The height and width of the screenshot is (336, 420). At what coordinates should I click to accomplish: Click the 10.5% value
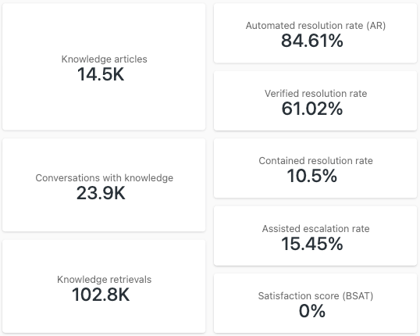(x=312, y=176)
